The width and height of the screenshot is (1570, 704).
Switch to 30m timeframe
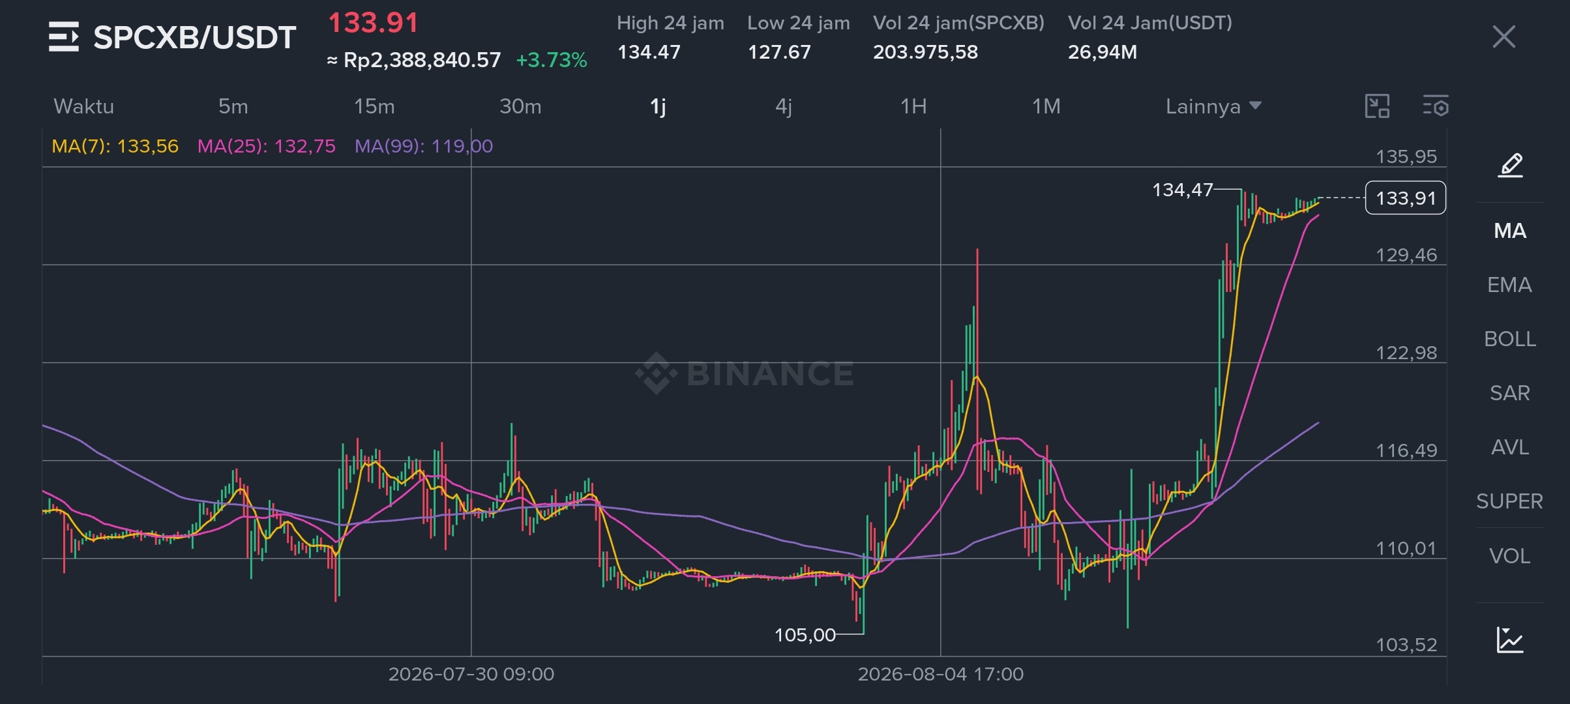(520, 106)
